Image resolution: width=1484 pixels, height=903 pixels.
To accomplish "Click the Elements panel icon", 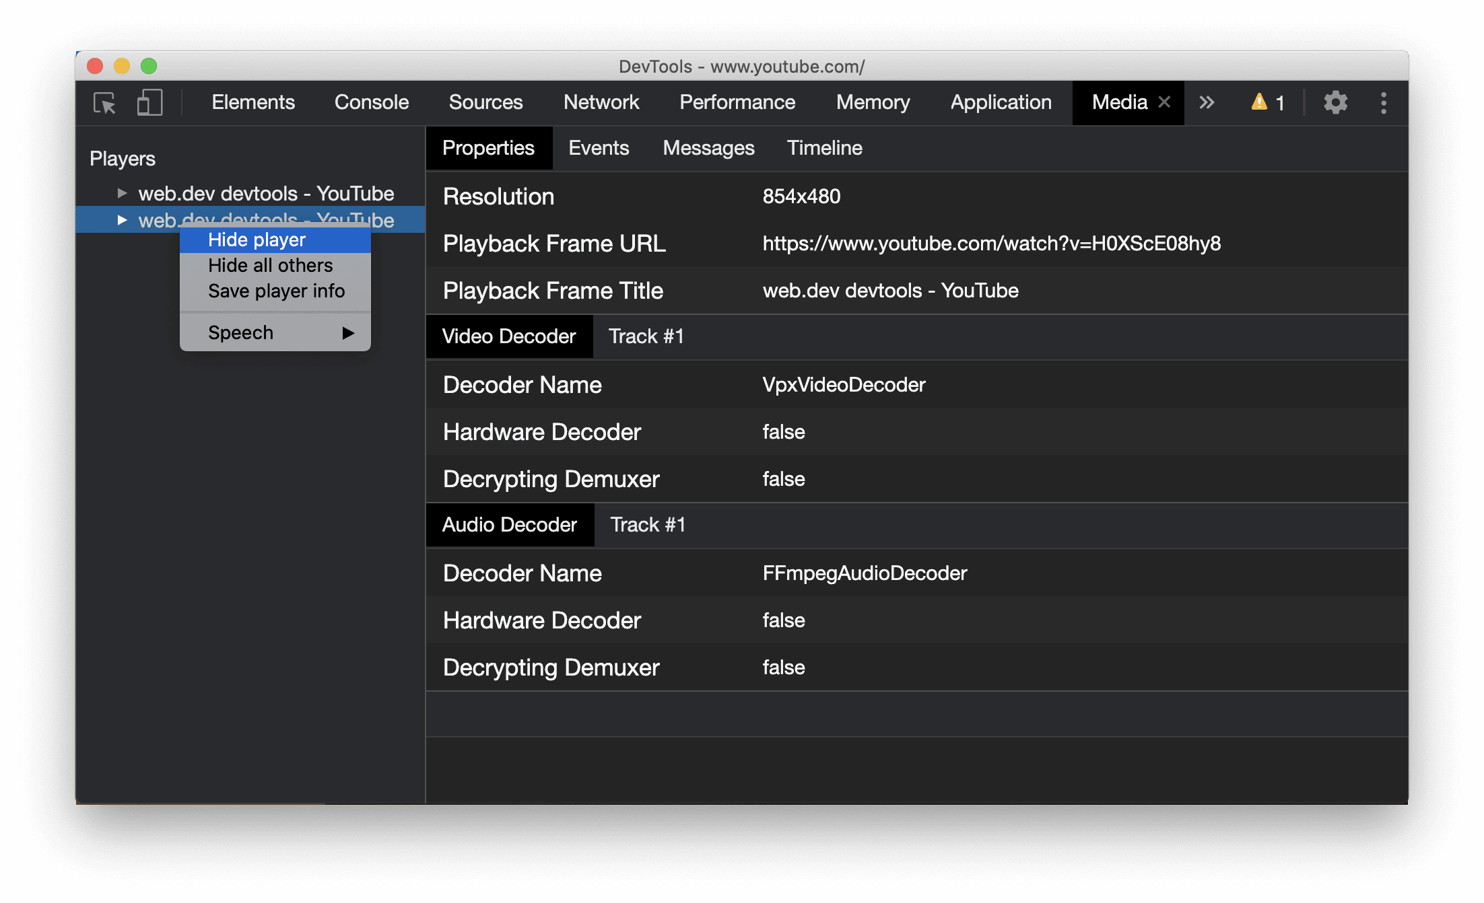I will (251, 103).
